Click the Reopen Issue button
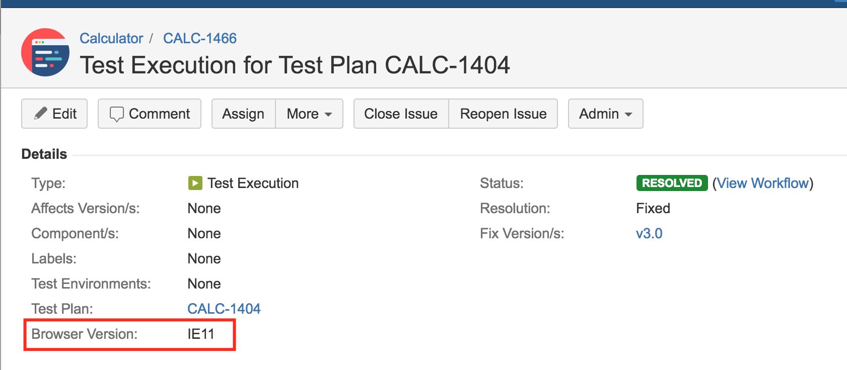 (x=503, y=114)
